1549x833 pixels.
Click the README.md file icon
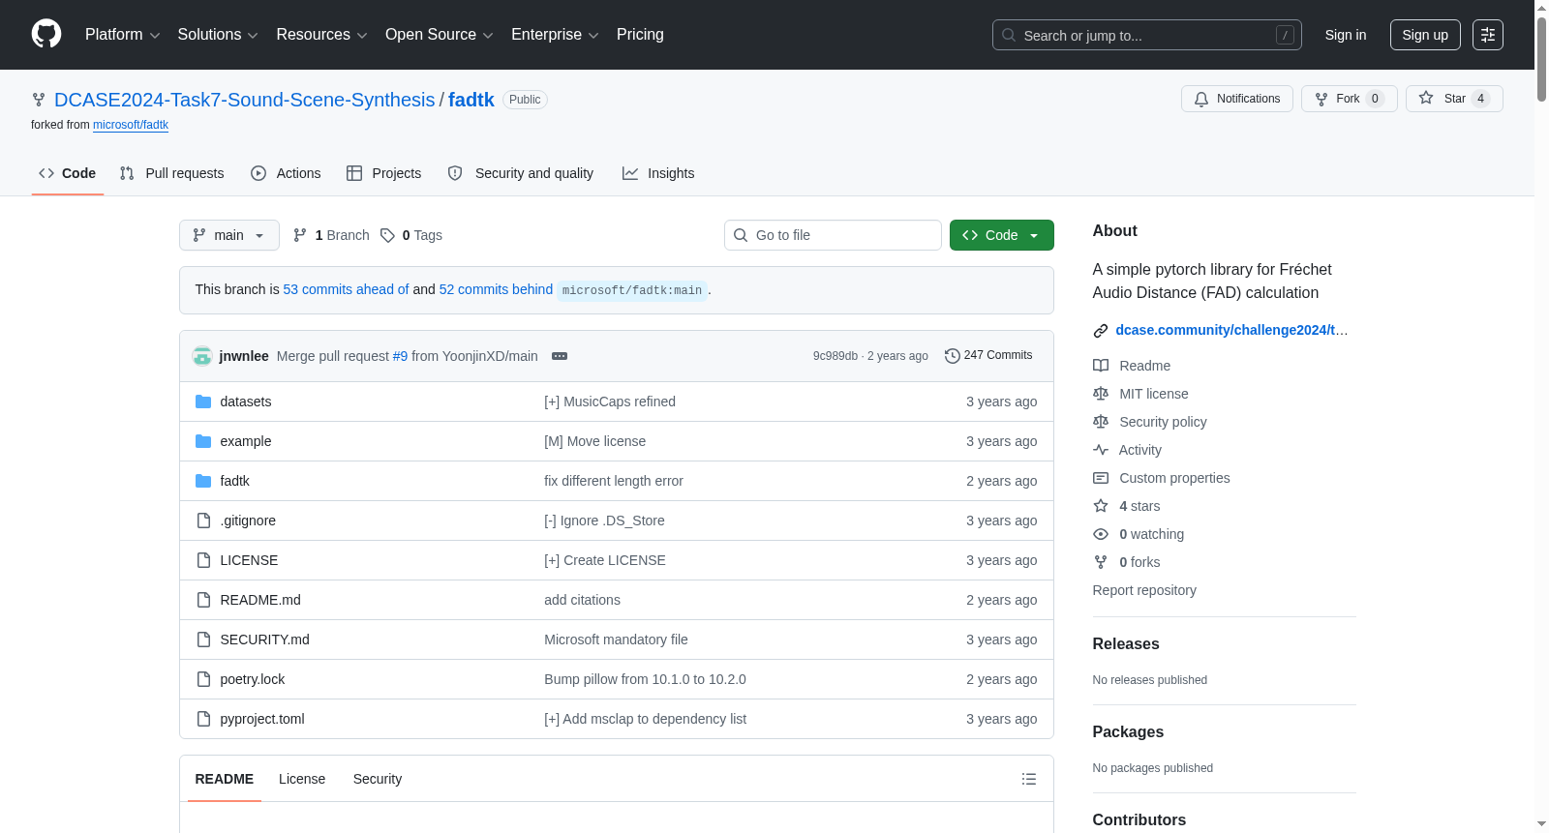pos(203,600)
